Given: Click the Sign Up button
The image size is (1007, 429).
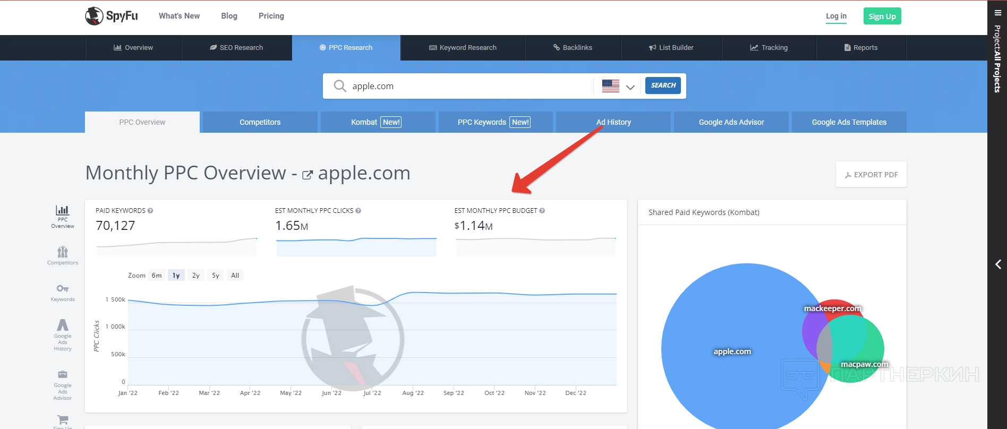Looking at the screenshot, I should tap(882, 16).
